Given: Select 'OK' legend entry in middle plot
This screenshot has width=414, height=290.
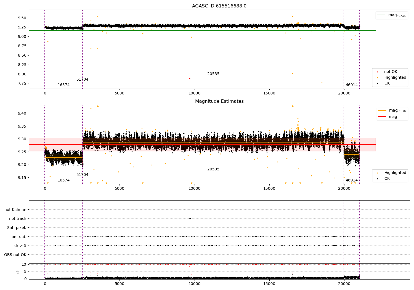Looking at the screenshot, I should click(x=387, y=179).
